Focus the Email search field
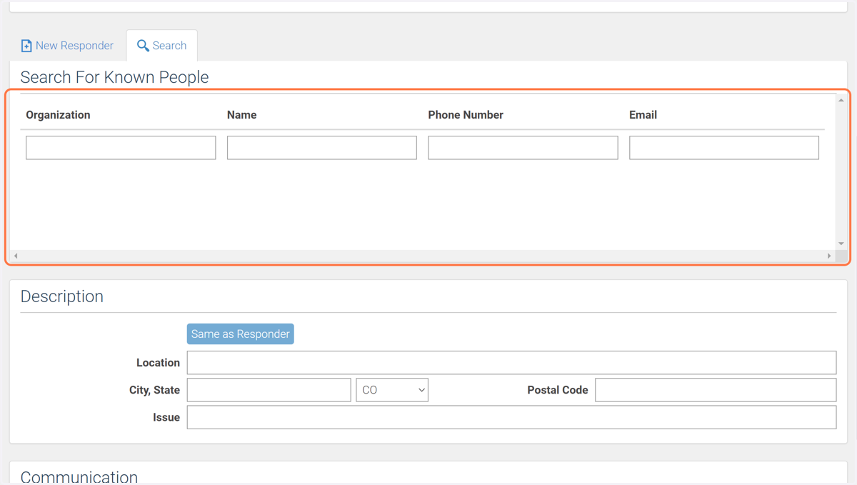The height and width of the screenshot is (485, 857). pos(724,148)
